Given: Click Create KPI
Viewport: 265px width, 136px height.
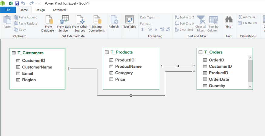Looking at the screenshot, I should [247, 23].
